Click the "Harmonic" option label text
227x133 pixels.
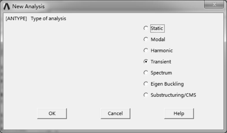tap(162, 51)
